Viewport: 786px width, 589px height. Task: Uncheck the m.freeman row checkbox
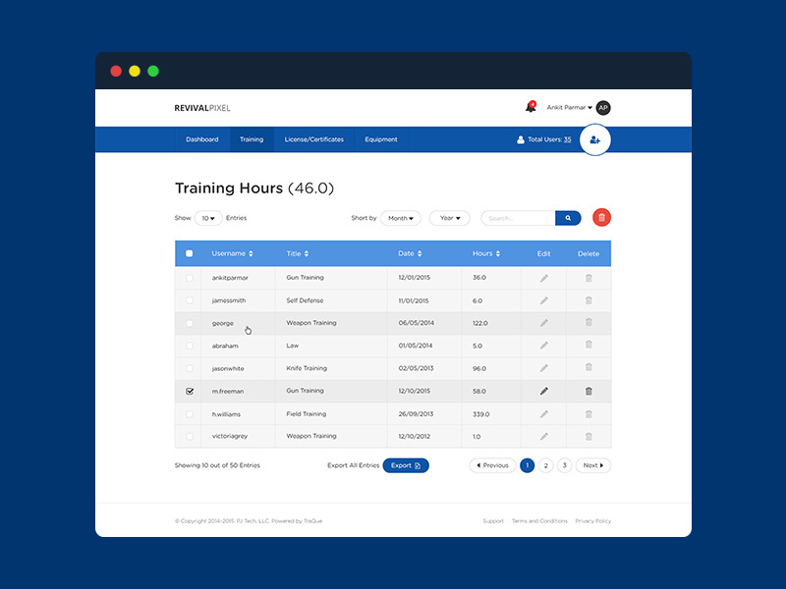click(x=190, y=391)
